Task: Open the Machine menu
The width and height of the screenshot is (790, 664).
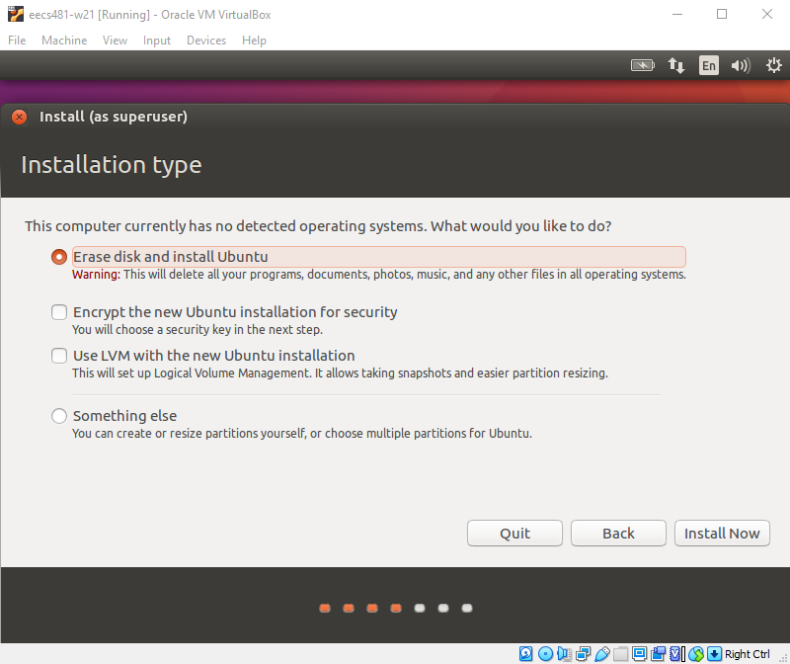Action: pyautogui.click(x=64, y=41)
